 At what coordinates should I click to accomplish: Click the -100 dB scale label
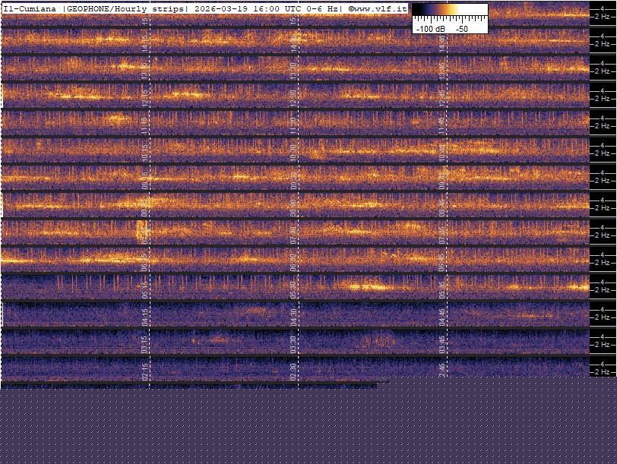coord(430,28)
